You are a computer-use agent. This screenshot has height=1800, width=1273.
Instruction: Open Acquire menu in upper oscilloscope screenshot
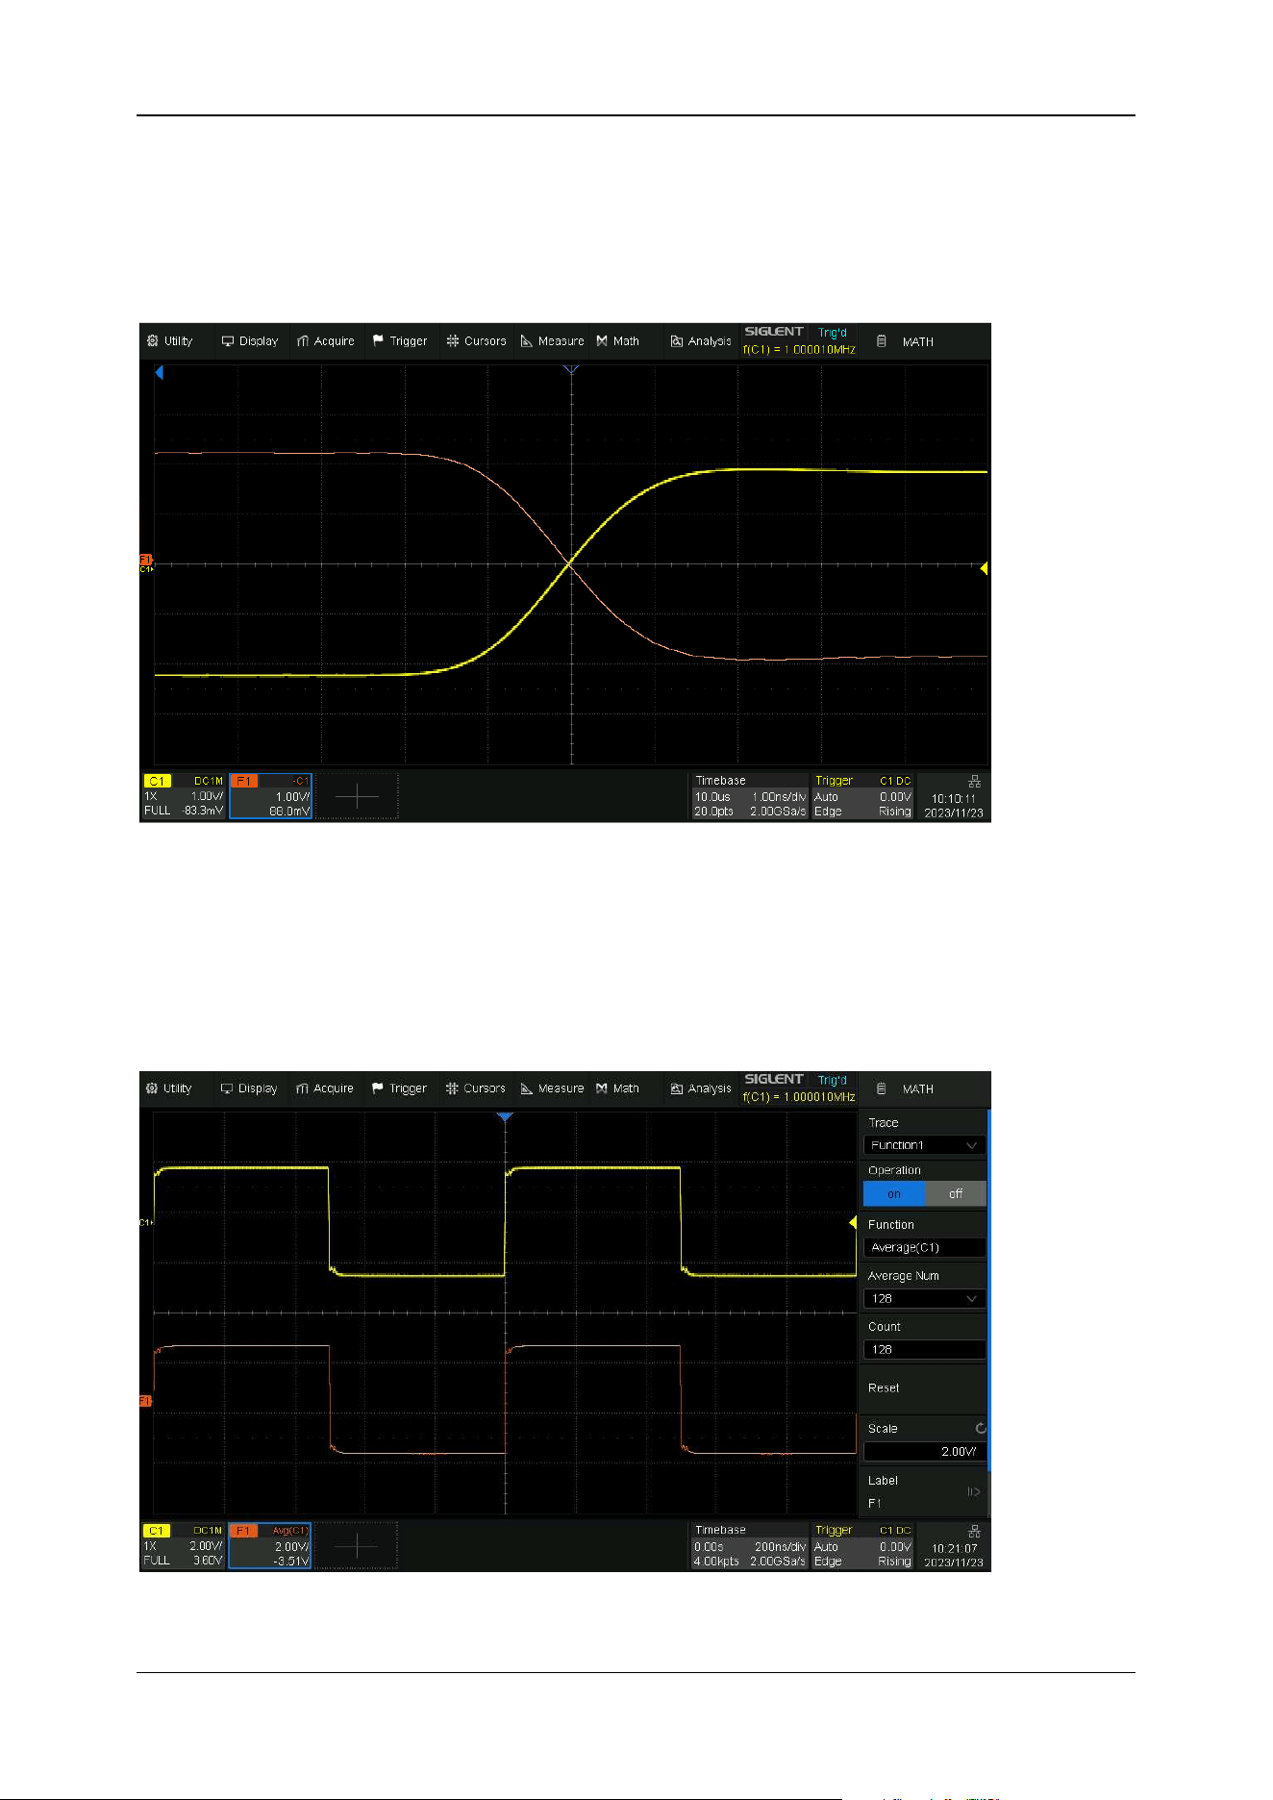click(326, 341)
